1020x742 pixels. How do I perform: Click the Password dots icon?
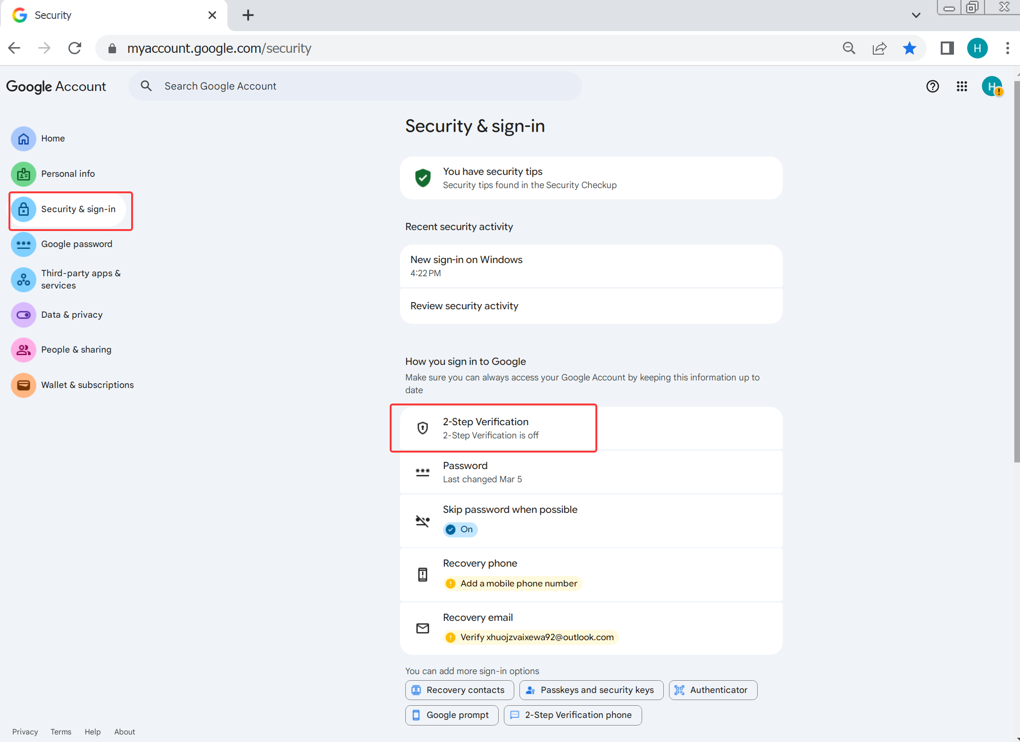[423, 472]
